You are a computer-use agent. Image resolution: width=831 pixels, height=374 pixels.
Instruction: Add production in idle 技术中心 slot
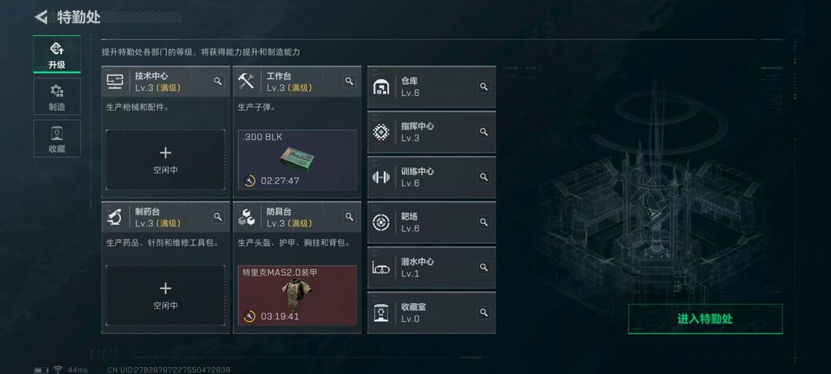tap(165, 159)
